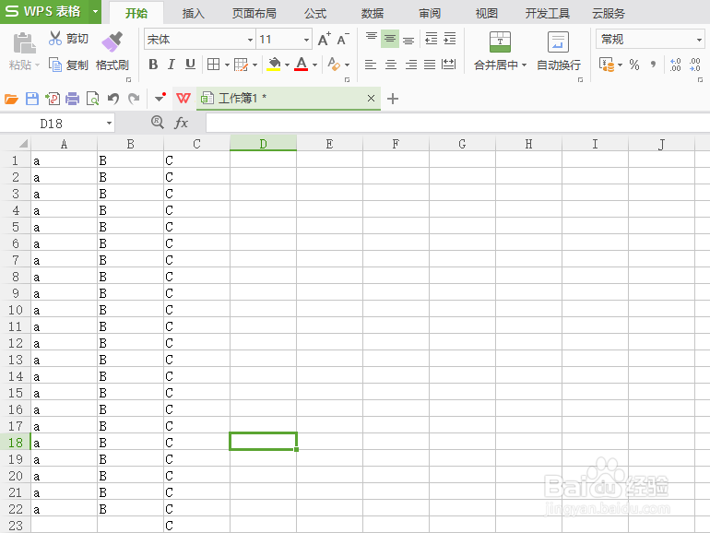Screen dimensions: 710x533
Task: Click the clear formatting eraser icon
Action: click(334, 65)
